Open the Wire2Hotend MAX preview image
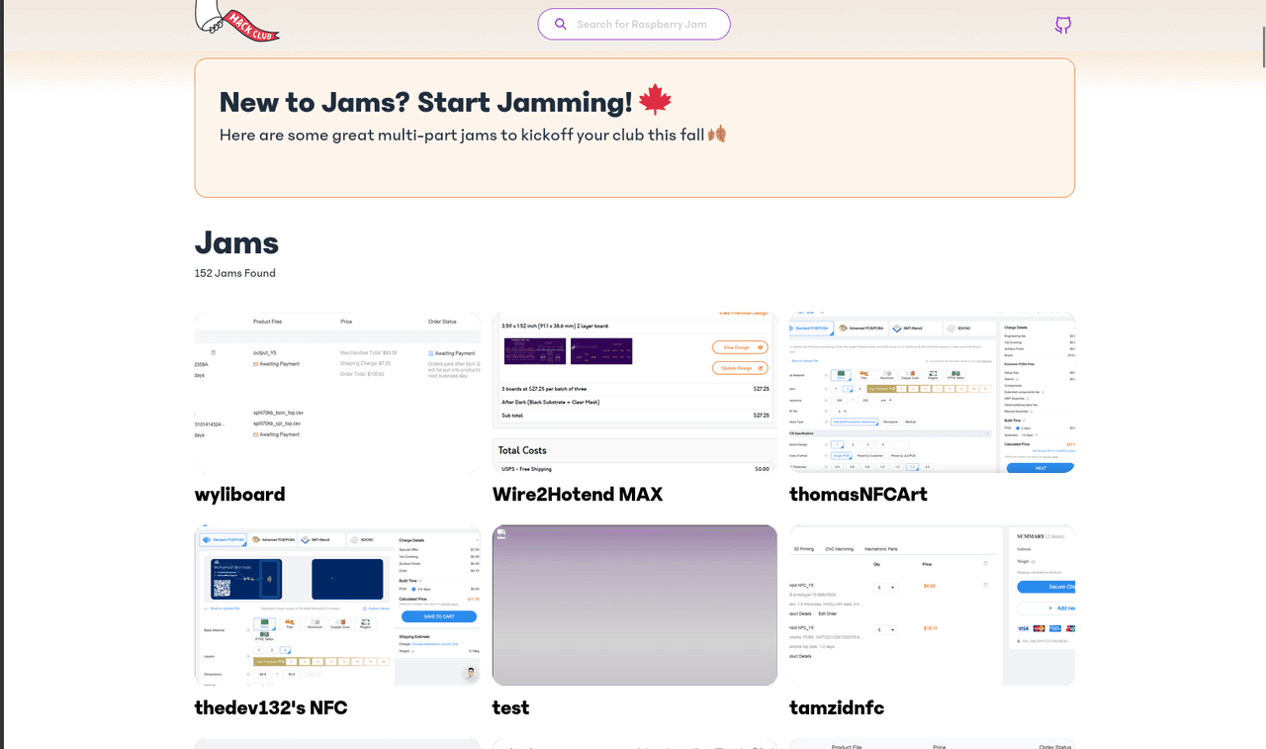This screenshot has height=749, width=1266. (x=634, y=393)
